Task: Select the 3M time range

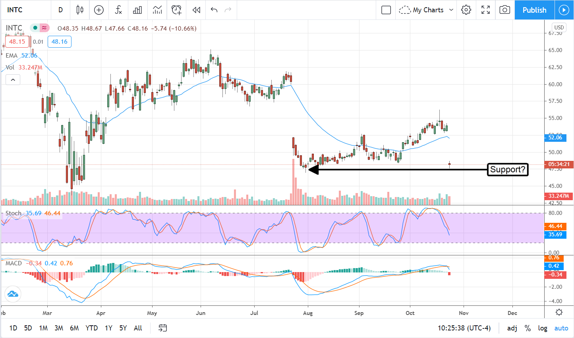Action: click(x=59, y=328)
